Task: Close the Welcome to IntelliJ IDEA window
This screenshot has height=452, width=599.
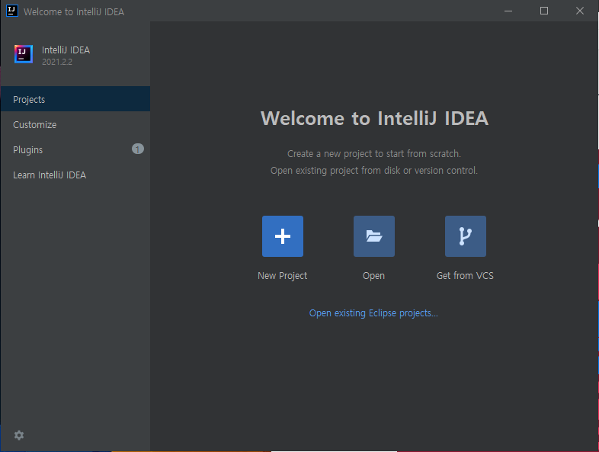Action: (x=579, y=11)
